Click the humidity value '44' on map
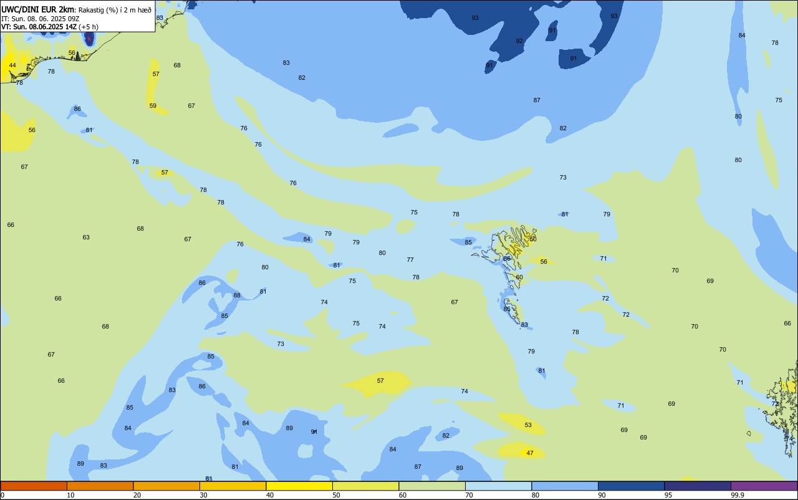The height and width of the screenshot is (500, 798). click(12, 65)
